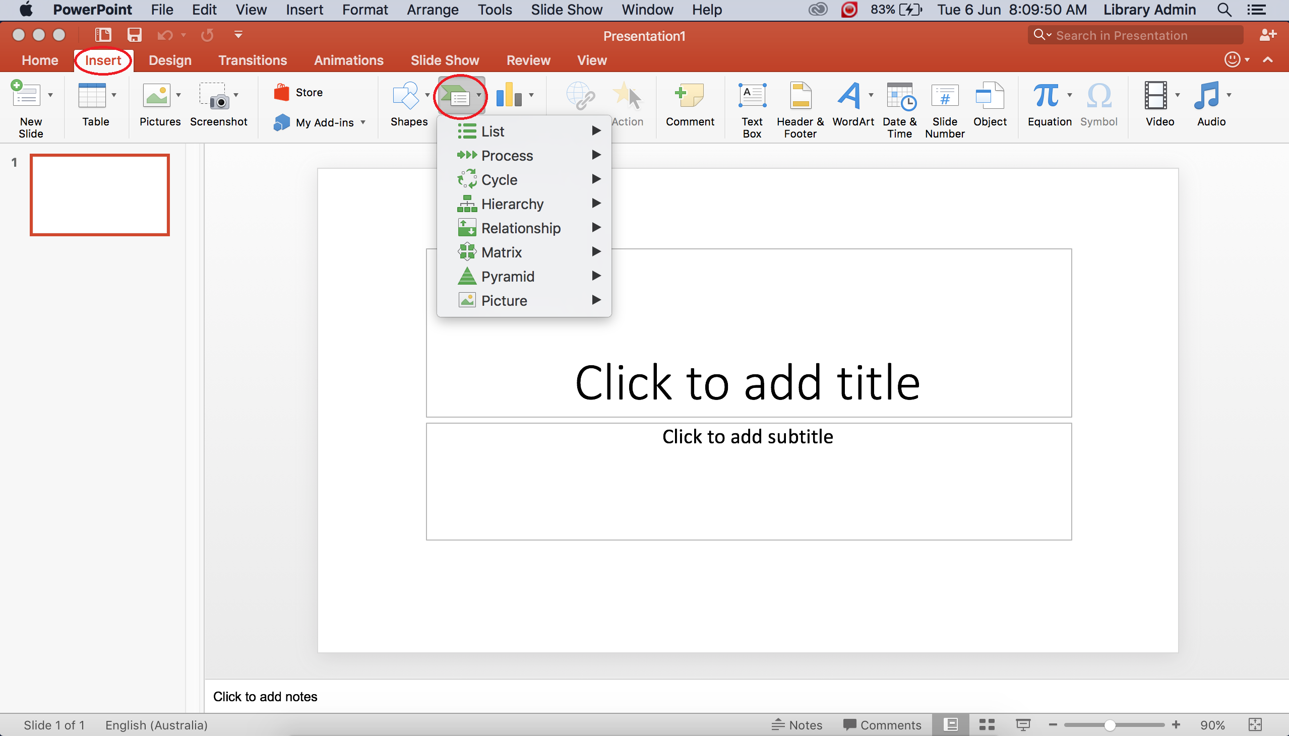The image size is (1289, 736).
Task: Open the Office Store
Action: tap(298, 93)
